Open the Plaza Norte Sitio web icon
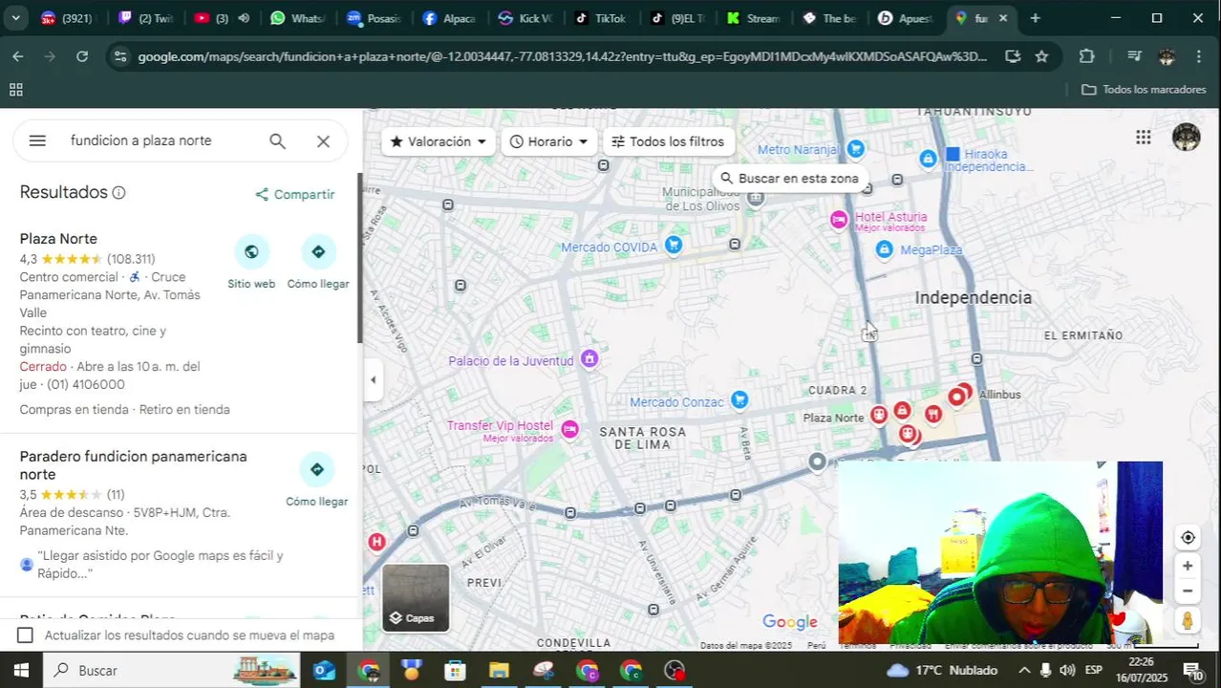 coord(251,252)
